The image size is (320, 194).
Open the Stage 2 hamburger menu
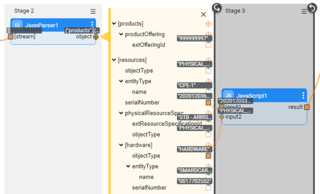click(x=93, y=11)
